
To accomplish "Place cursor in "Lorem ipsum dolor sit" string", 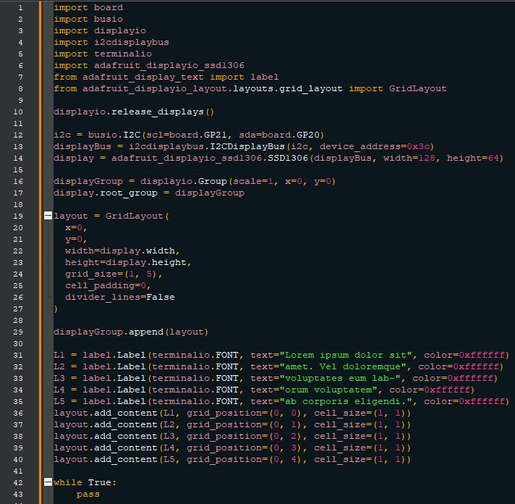I will [348, 355].
